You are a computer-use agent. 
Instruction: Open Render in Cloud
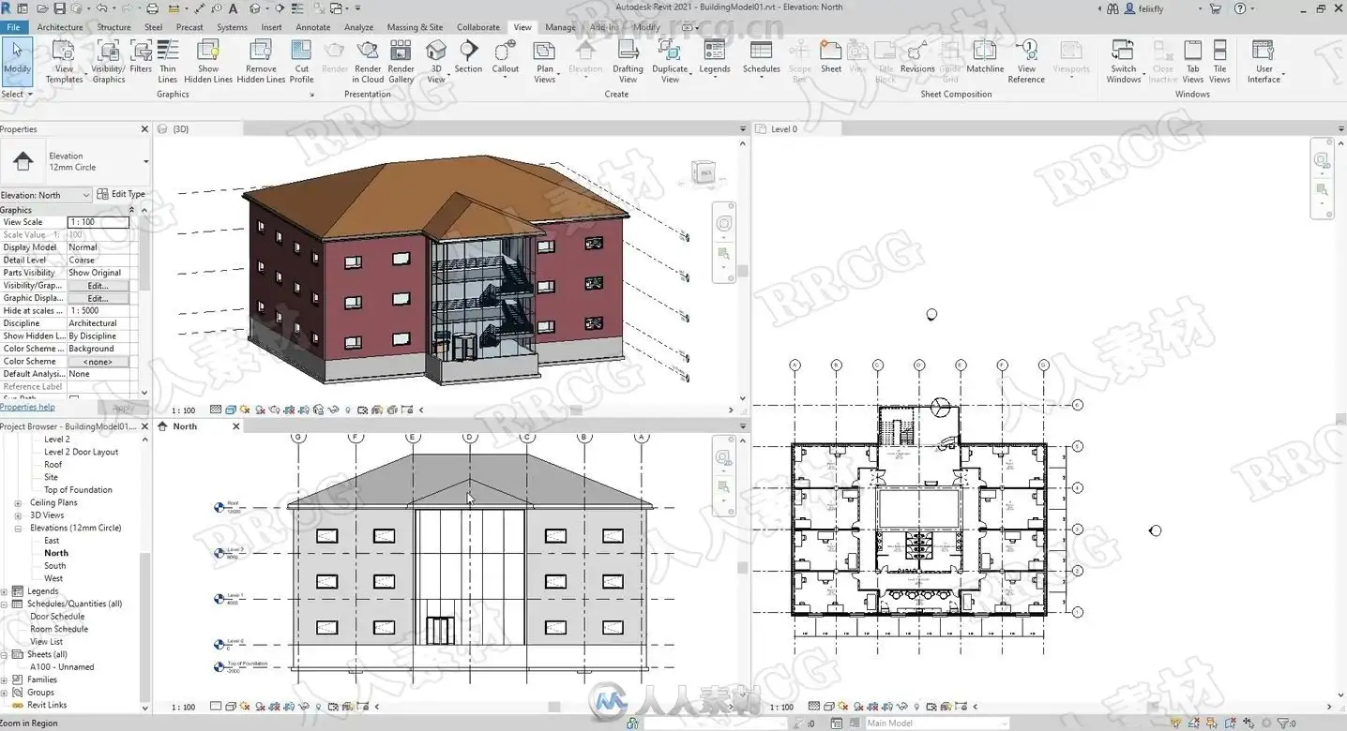(368, 61)
